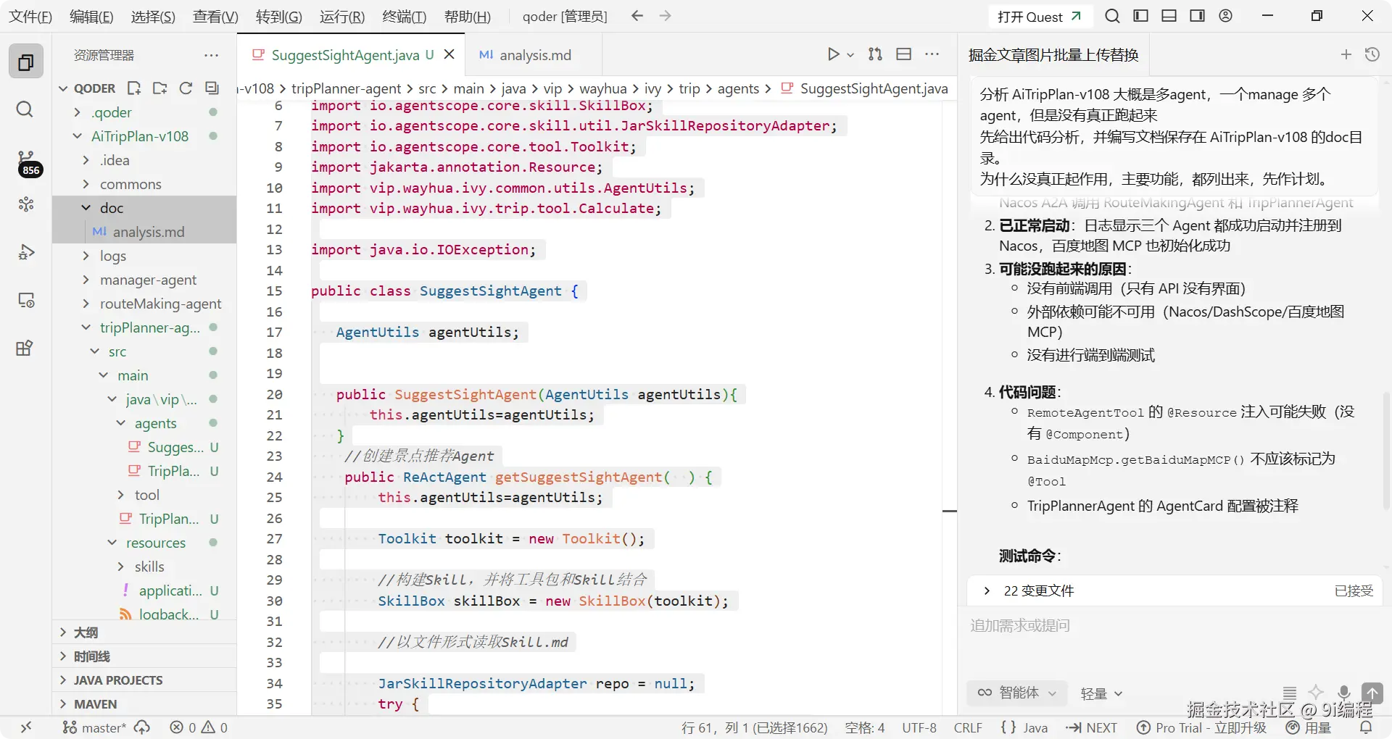Open Remote Explorer view icon
The image size is (1392, 739).
click(x=26, y=300)
